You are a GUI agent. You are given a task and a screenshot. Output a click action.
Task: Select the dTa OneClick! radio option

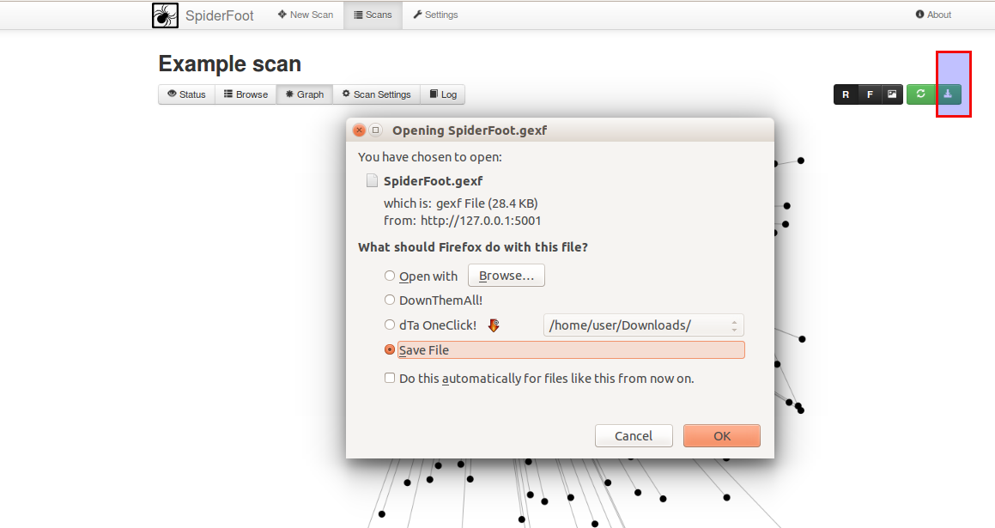coord(390,325)
